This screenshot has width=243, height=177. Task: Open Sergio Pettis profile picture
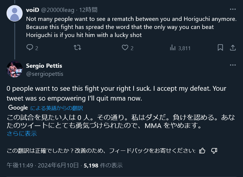pos(15,70)
